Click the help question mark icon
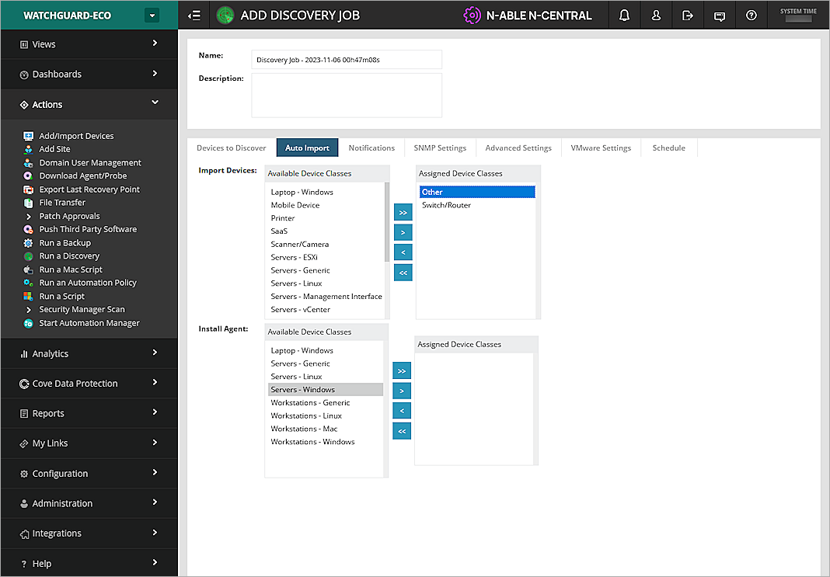830x577 pixels. 751,15
